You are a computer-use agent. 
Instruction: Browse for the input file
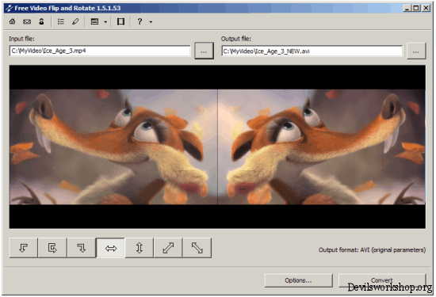[x=204, y=51]
